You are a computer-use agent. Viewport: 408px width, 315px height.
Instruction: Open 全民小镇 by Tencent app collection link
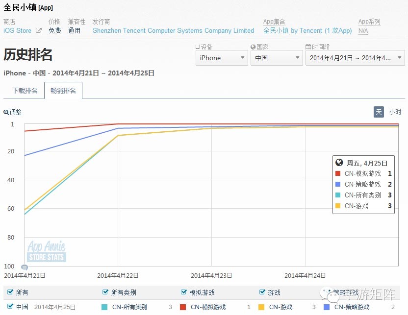307,31
